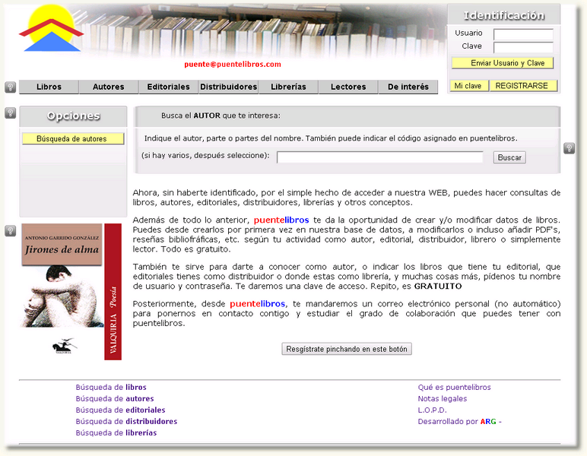Viewport: 587px width, 456px height.
Task: Click the text 'Busca el AUTOR que te interesa:'
Action: coord(221,116)
